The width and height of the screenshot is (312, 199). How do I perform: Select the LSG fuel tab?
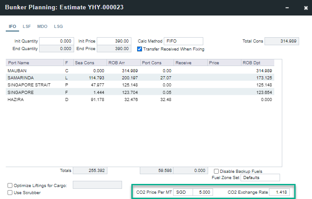[x=58, y=27]
